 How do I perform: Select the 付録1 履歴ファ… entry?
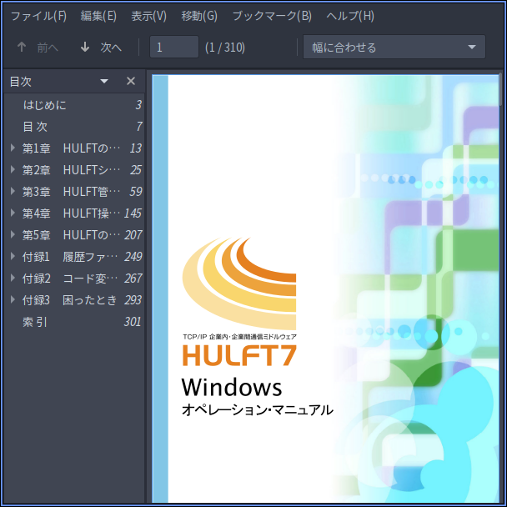pyautogui.click(x=74, y=256)
